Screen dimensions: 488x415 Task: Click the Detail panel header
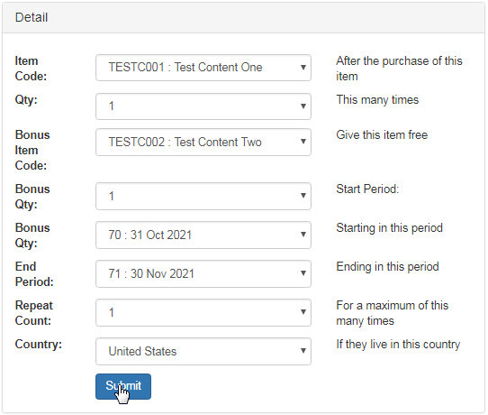(243, 17)
